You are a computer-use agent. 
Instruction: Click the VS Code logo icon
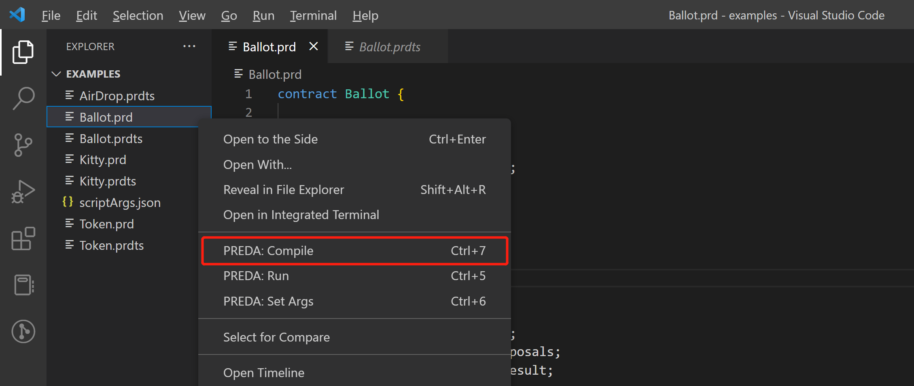pos(17,15)
